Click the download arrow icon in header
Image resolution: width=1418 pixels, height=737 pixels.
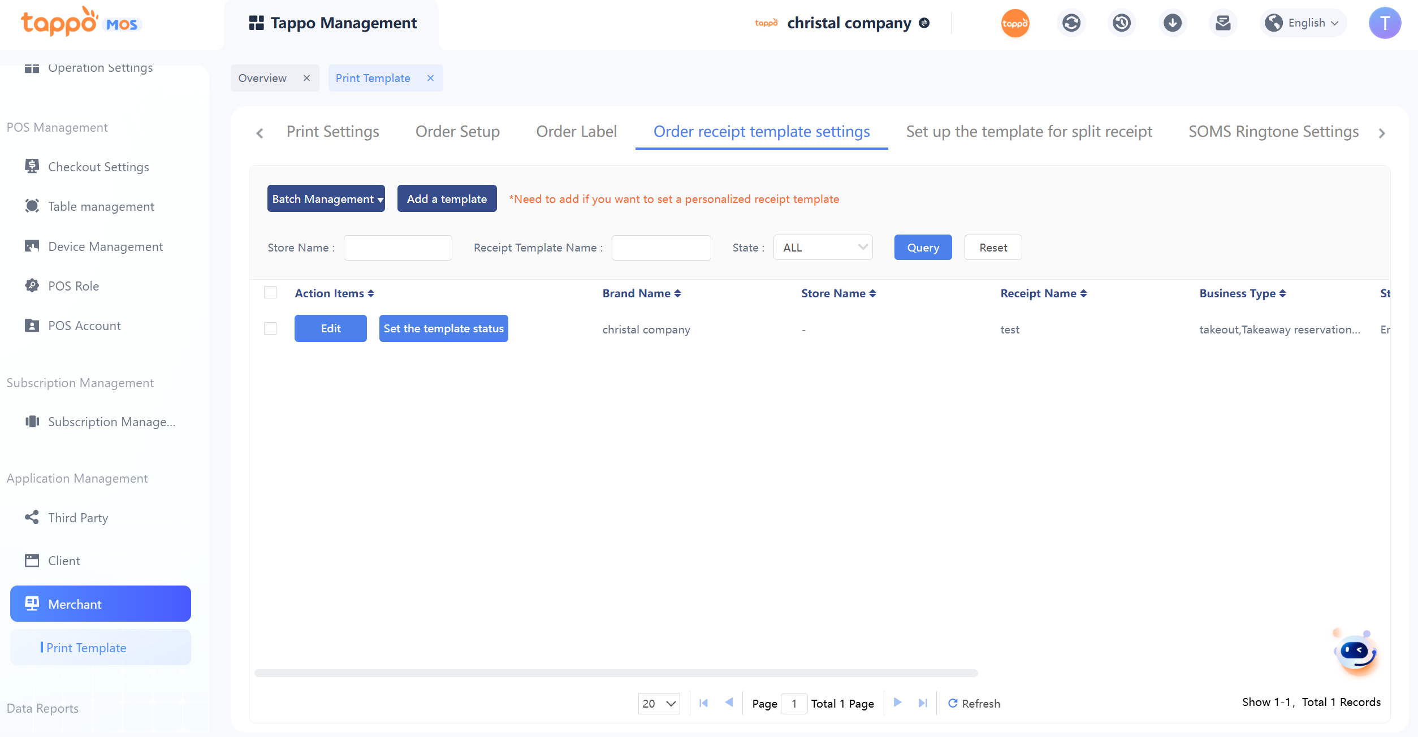coord(1173,23)
